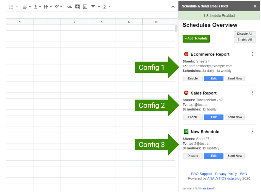Enable the Ecommerce Report schedule

click(x=192, y=78)
